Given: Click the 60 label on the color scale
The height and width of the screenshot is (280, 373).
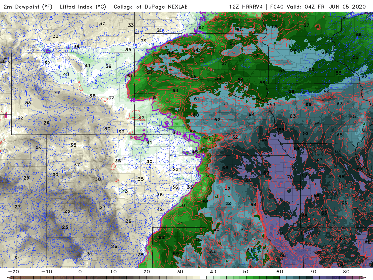Looking at the screenshot, I should pyautogui.click(x=280, y=272).
